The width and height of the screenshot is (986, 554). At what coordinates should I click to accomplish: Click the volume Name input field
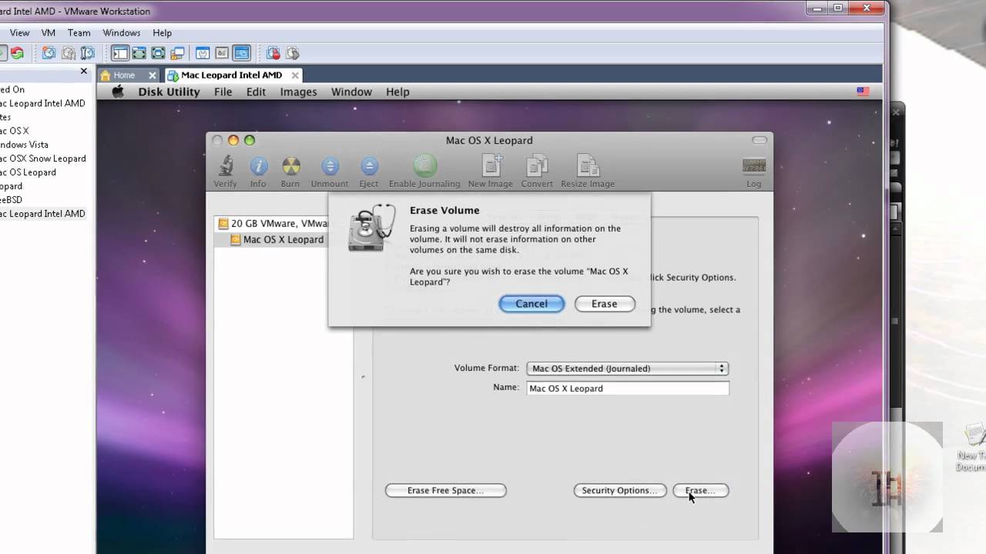[x=627, y=389]
